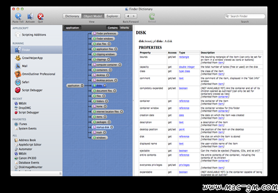This screenshot has width=278, height=193.
Task: Open the date type link
Action: point(181,115)
